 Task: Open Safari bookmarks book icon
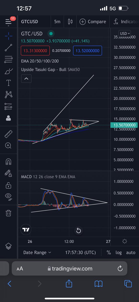tap(99, 284)
